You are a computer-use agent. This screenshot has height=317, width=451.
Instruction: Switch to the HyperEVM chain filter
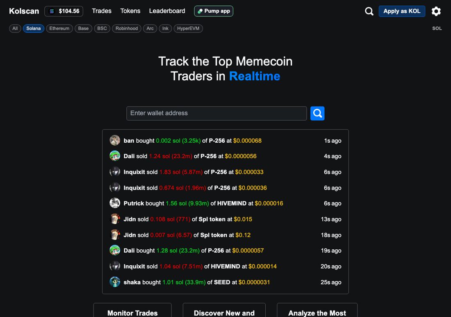pos(188,28)
